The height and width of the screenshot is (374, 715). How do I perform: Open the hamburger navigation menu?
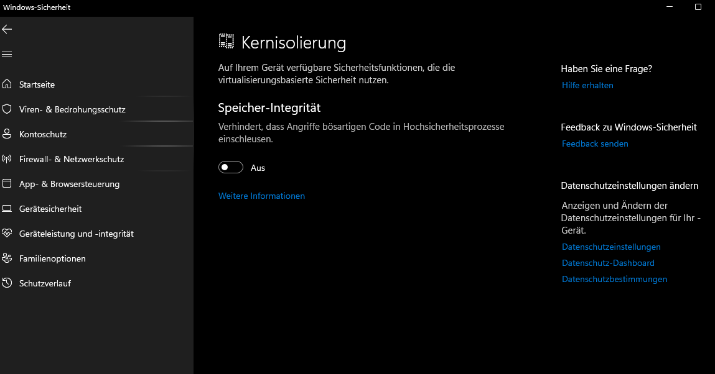coord(7,55)
